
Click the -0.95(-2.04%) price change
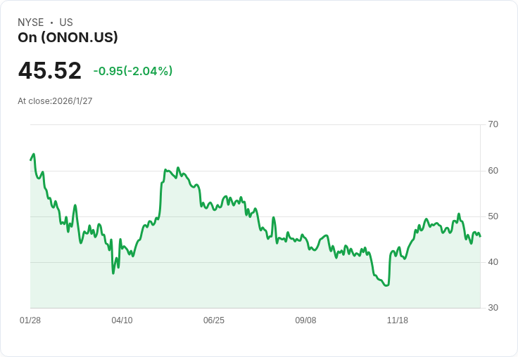click(133, 71)
